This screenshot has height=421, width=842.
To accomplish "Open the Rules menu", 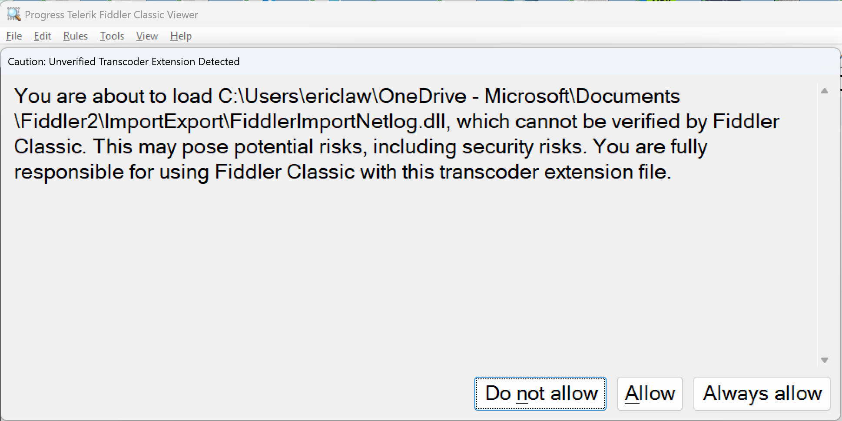I will (x=76, y=36).
